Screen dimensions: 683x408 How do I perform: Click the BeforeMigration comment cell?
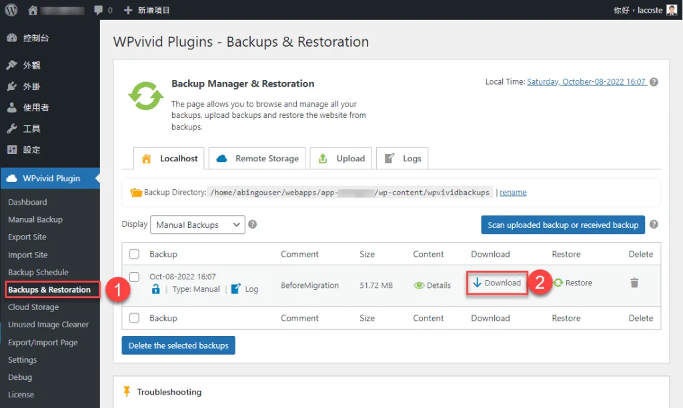[x=309, y=285]
